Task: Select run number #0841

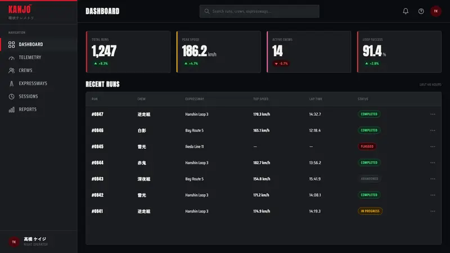Action: (97, 211)
